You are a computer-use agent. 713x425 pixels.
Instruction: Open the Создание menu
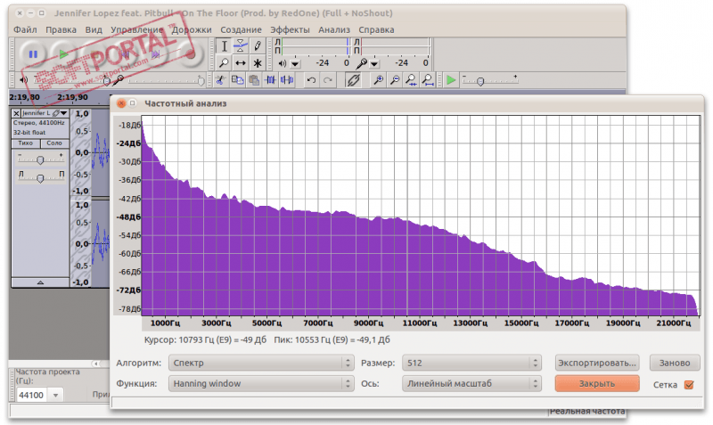tap(241, 29)
